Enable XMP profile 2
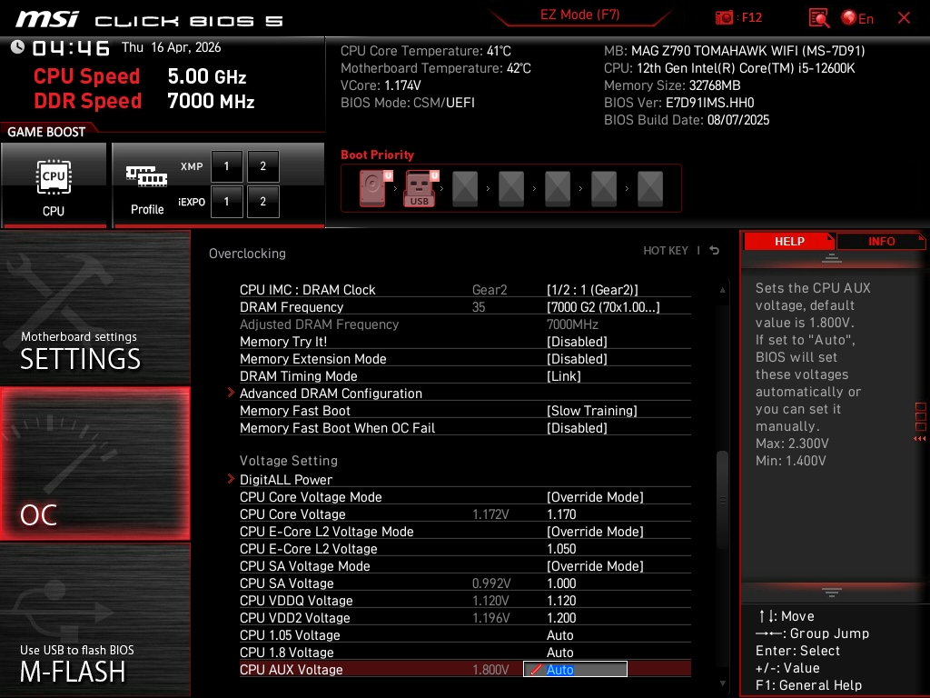 [262, 166]
